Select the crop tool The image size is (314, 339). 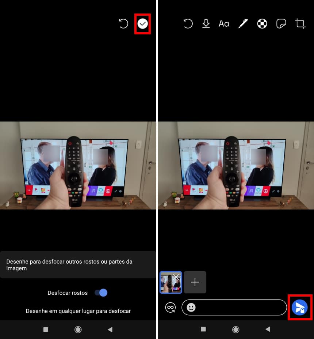click(300, 24)
